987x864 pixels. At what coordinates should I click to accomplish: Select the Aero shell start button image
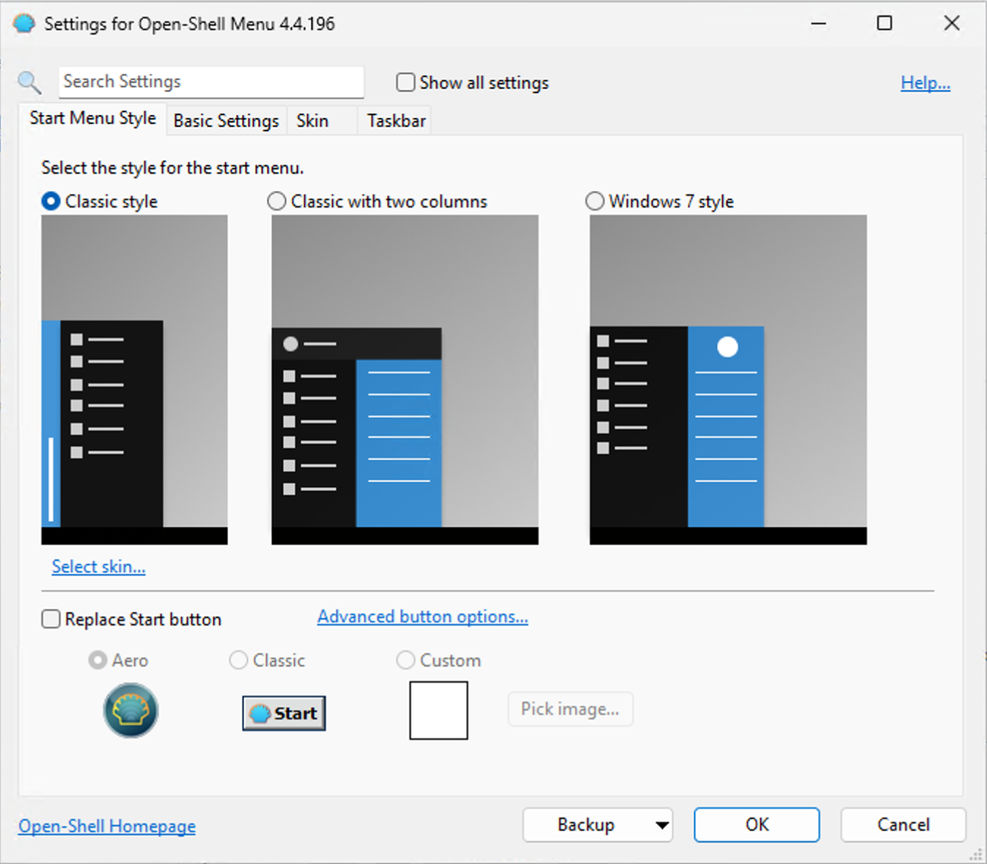[x=130, y=710]
